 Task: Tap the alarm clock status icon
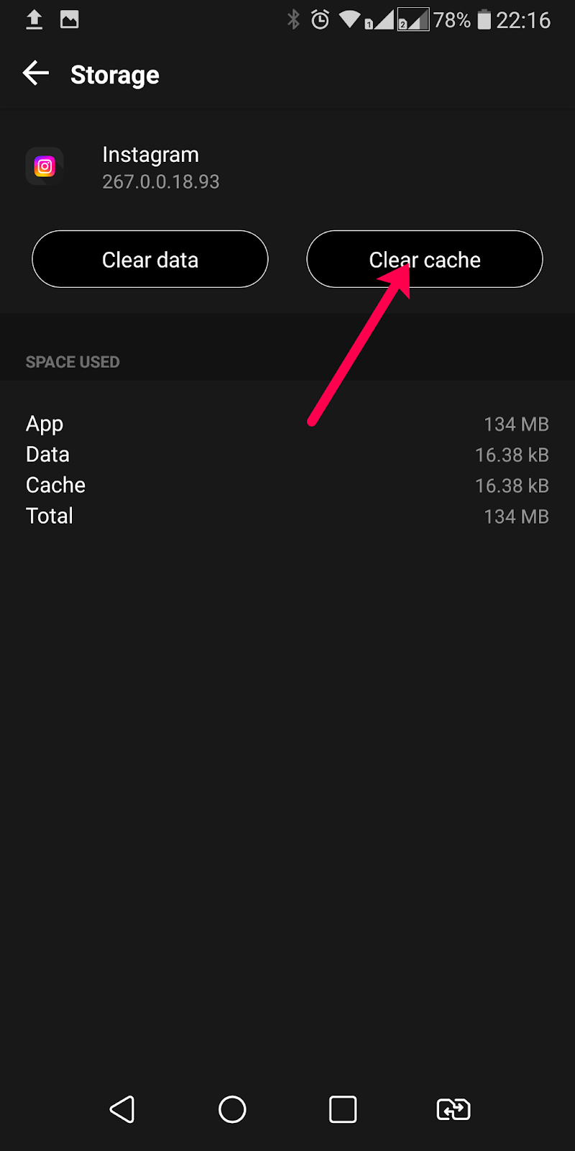click(x=320, y=19)
